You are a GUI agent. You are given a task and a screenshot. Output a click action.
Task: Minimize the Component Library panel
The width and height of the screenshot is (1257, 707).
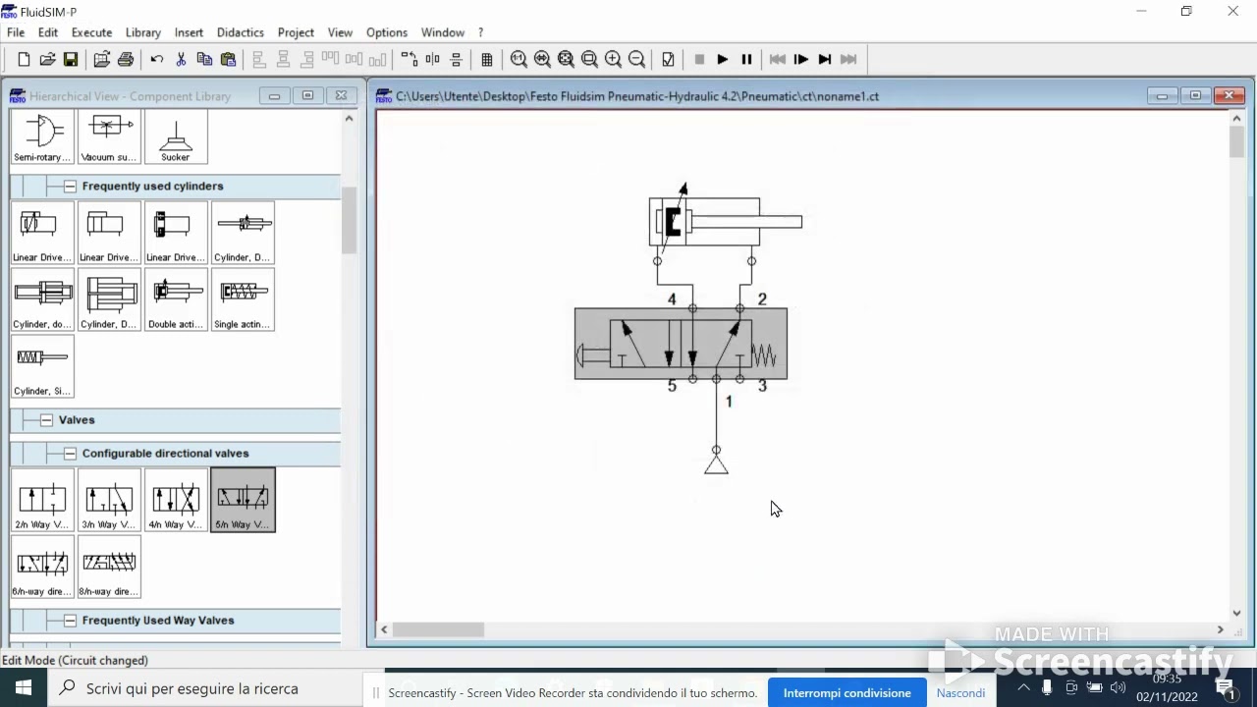[x=274, y=95]
